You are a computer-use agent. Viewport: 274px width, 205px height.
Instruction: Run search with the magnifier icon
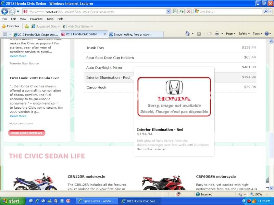click(266, 12)
